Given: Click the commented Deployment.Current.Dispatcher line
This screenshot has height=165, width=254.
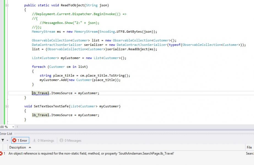Looking at the screenshot, I should tap(79, 14).
